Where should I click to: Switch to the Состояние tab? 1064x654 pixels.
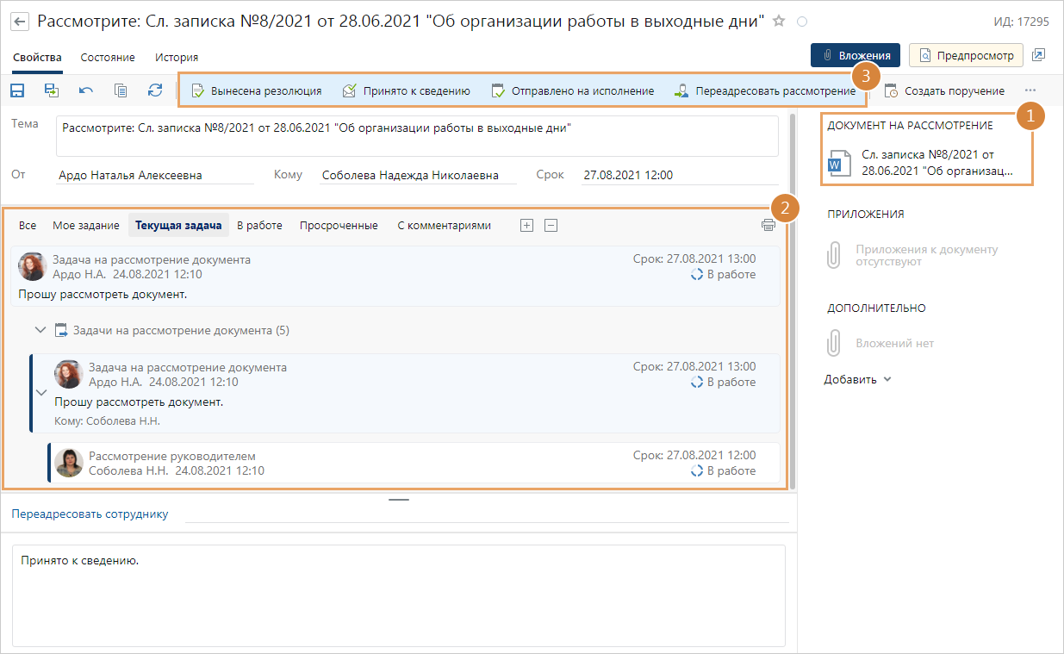point(108,57)
